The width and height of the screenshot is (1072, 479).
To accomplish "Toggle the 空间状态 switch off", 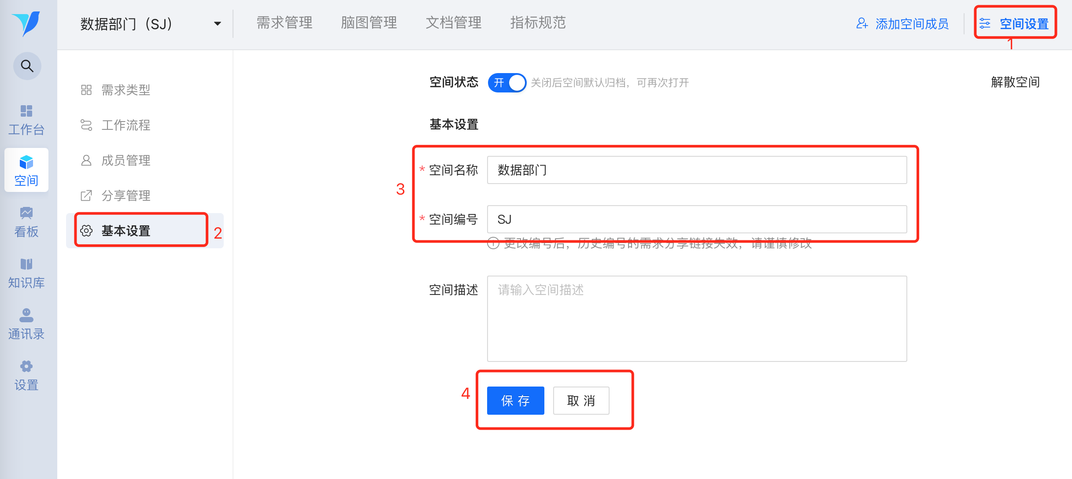I will 507,83.
